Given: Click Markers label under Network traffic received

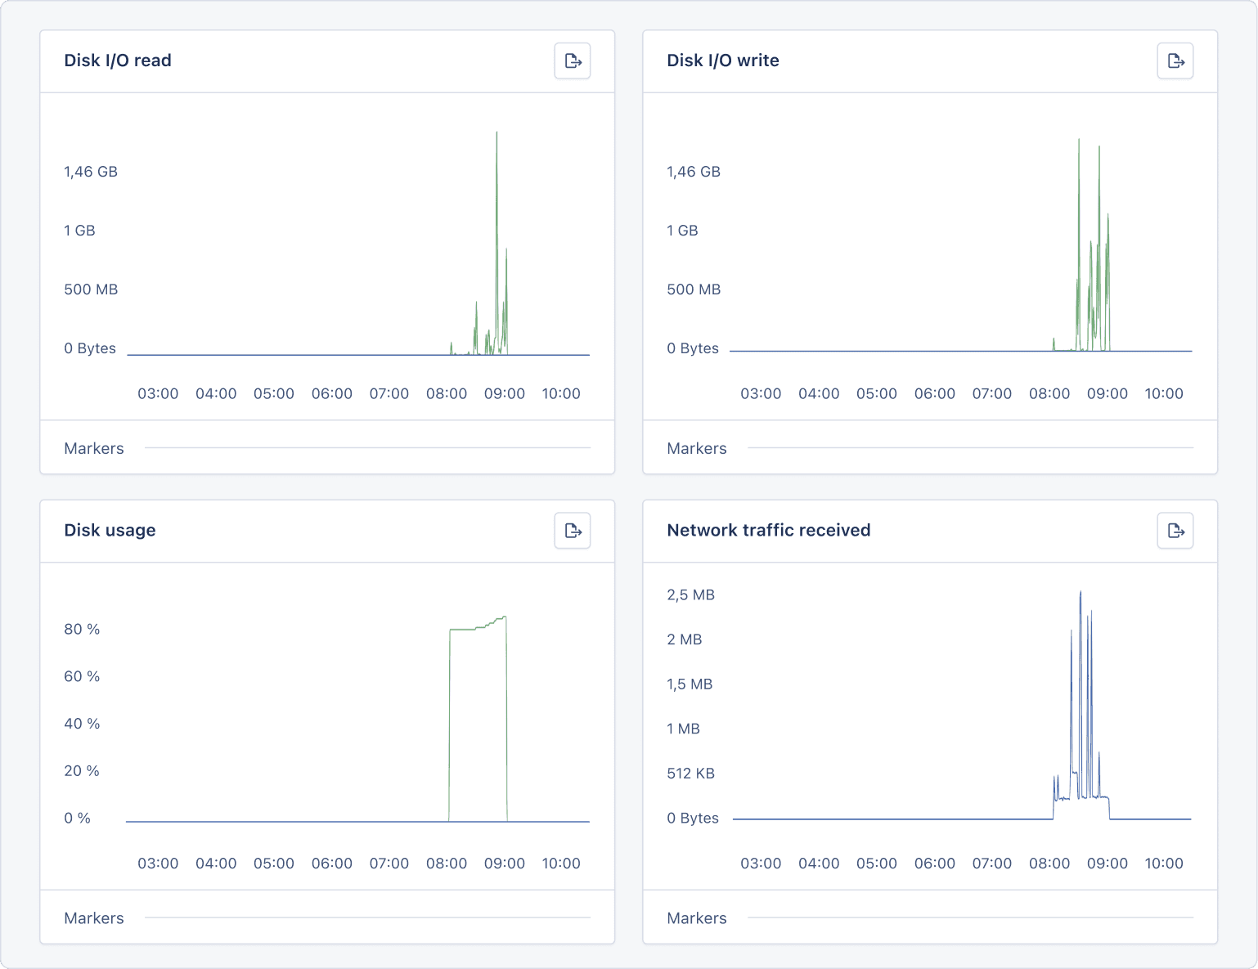Looking at the screenshot, I should tap(697, 918).
